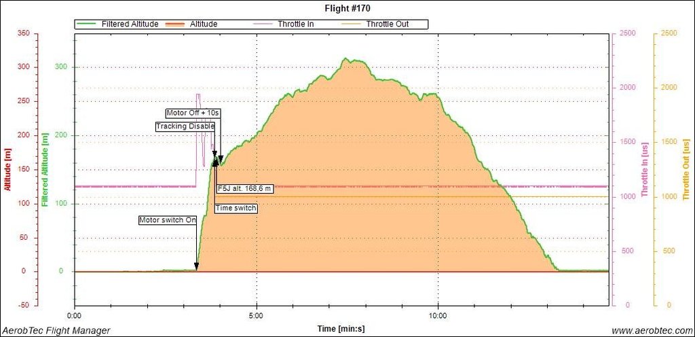Select the Motor Off + 10s annotation
The image size is (695, 337).
(194, 113)
